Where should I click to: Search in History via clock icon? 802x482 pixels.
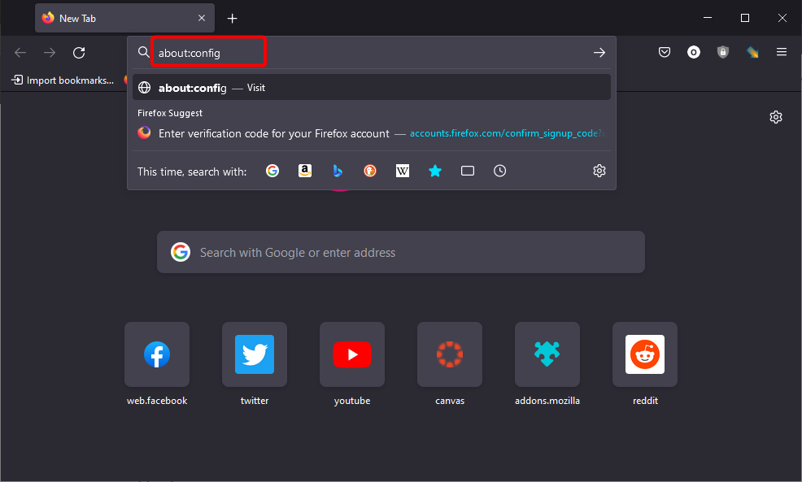point(499,171)
